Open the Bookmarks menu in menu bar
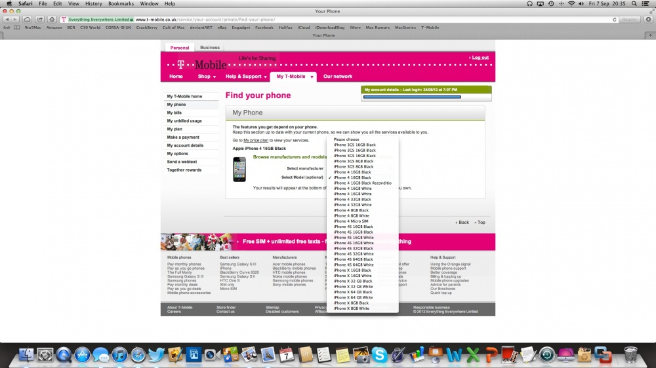The height and width of the screenshot is (368, 656). pyautogui.click(x=121, y=4)
